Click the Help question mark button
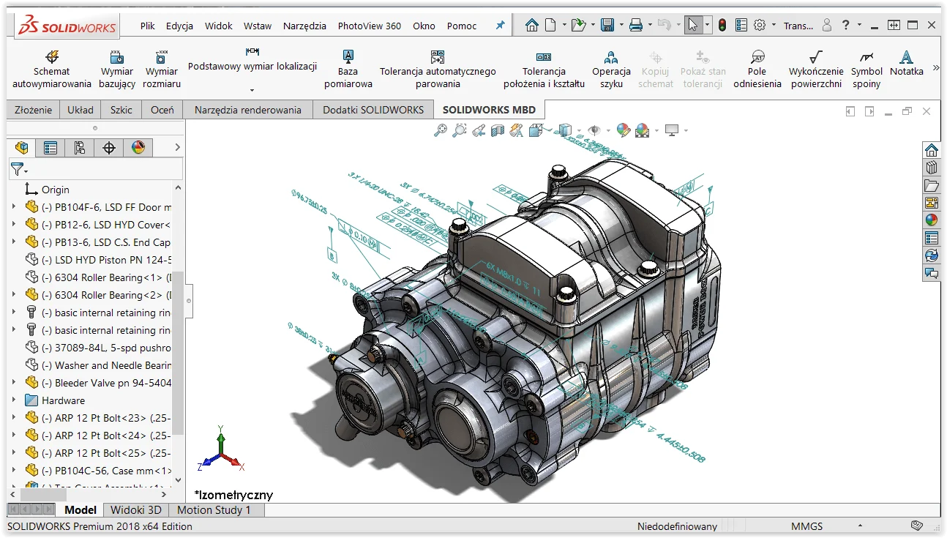The height and width of the screenshot is (538, 947). tap(846, 25)
